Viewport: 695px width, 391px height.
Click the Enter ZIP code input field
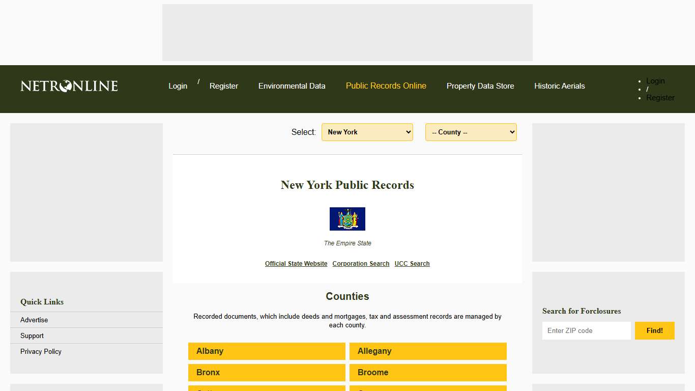pyautogui.click(x=586, y=330)
